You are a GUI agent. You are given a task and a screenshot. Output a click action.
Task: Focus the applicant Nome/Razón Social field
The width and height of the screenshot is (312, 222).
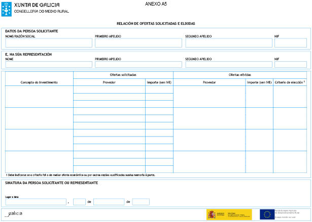pos(48,43)
